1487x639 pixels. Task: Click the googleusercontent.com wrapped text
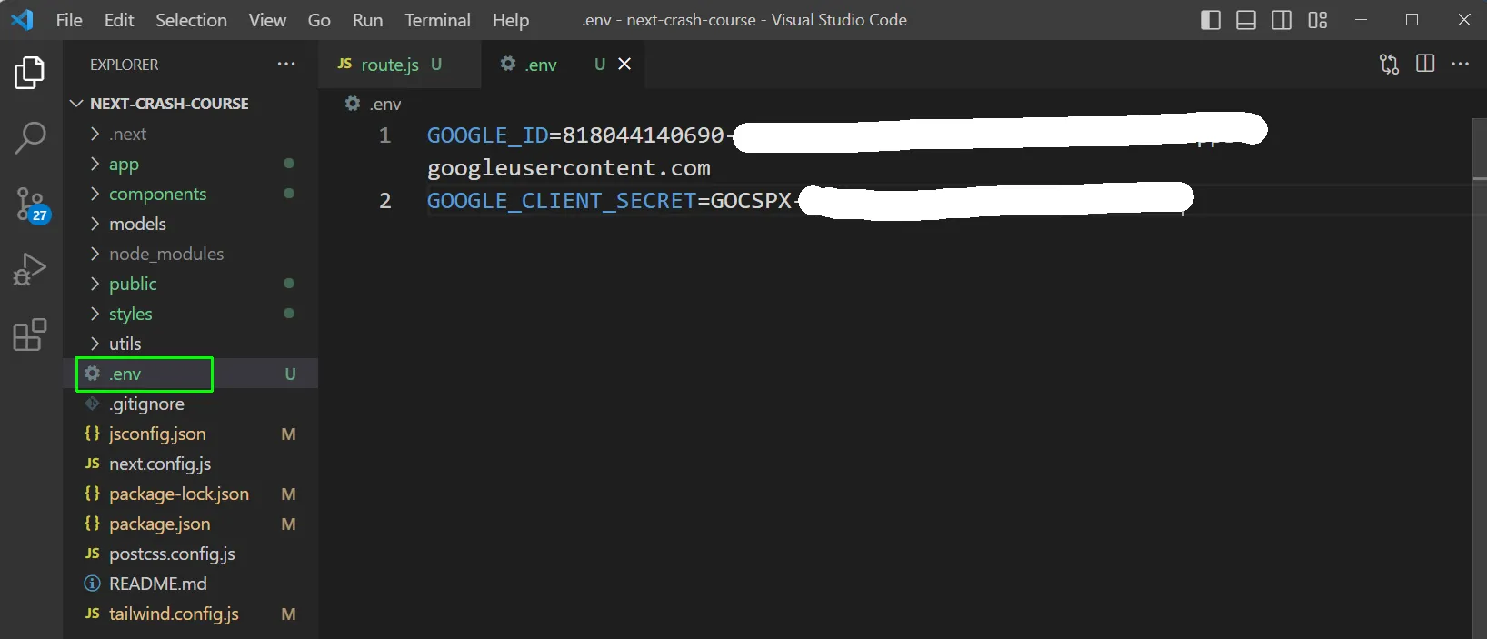click(569, 168)
